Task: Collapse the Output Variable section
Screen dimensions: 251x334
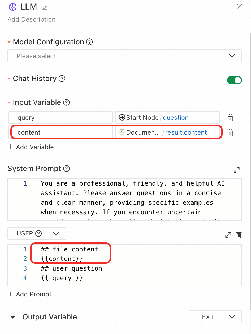Action: [x=13, y=317]
